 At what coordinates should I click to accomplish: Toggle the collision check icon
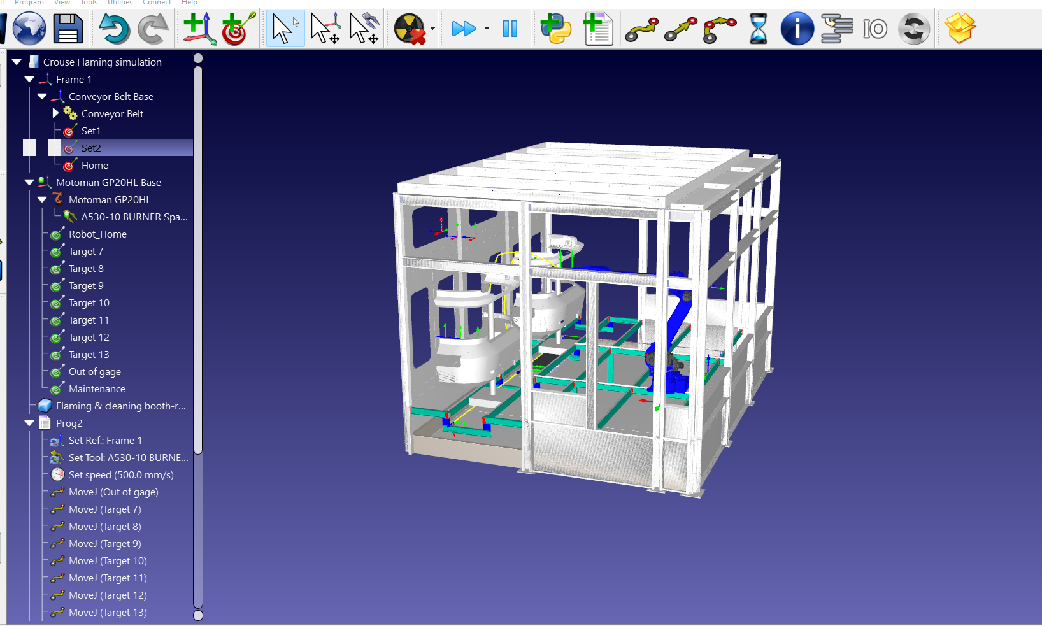tap(410, 29)
